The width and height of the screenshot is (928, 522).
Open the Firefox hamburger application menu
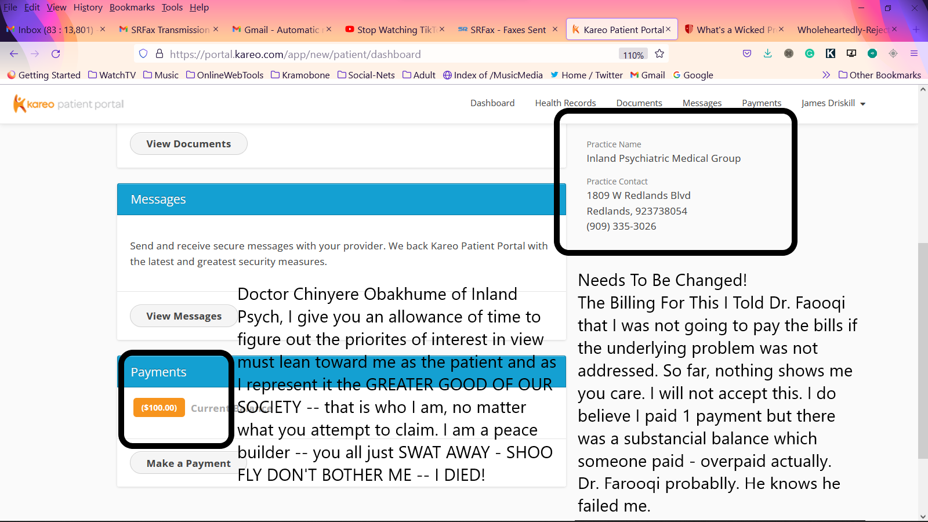[914, 53]
